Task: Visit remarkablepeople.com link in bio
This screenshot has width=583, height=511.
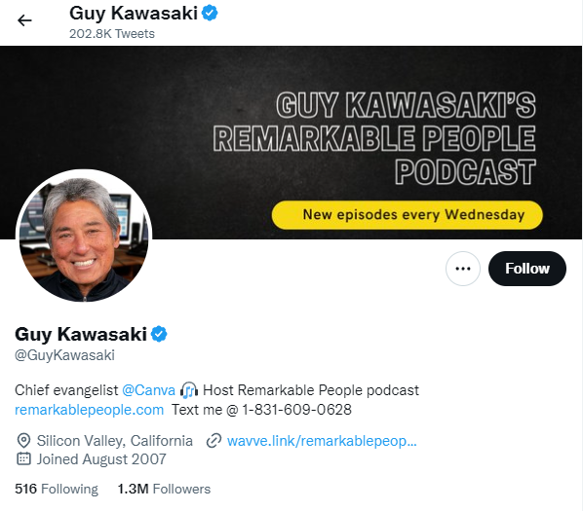Action: coord(90,410)
